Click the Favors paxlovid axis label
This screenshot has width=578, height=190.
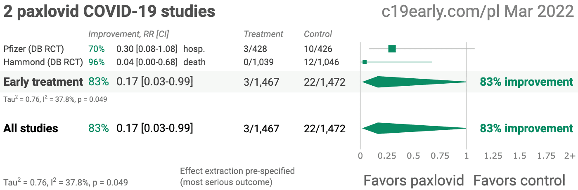pyautogui.click(x=414, y=180)
